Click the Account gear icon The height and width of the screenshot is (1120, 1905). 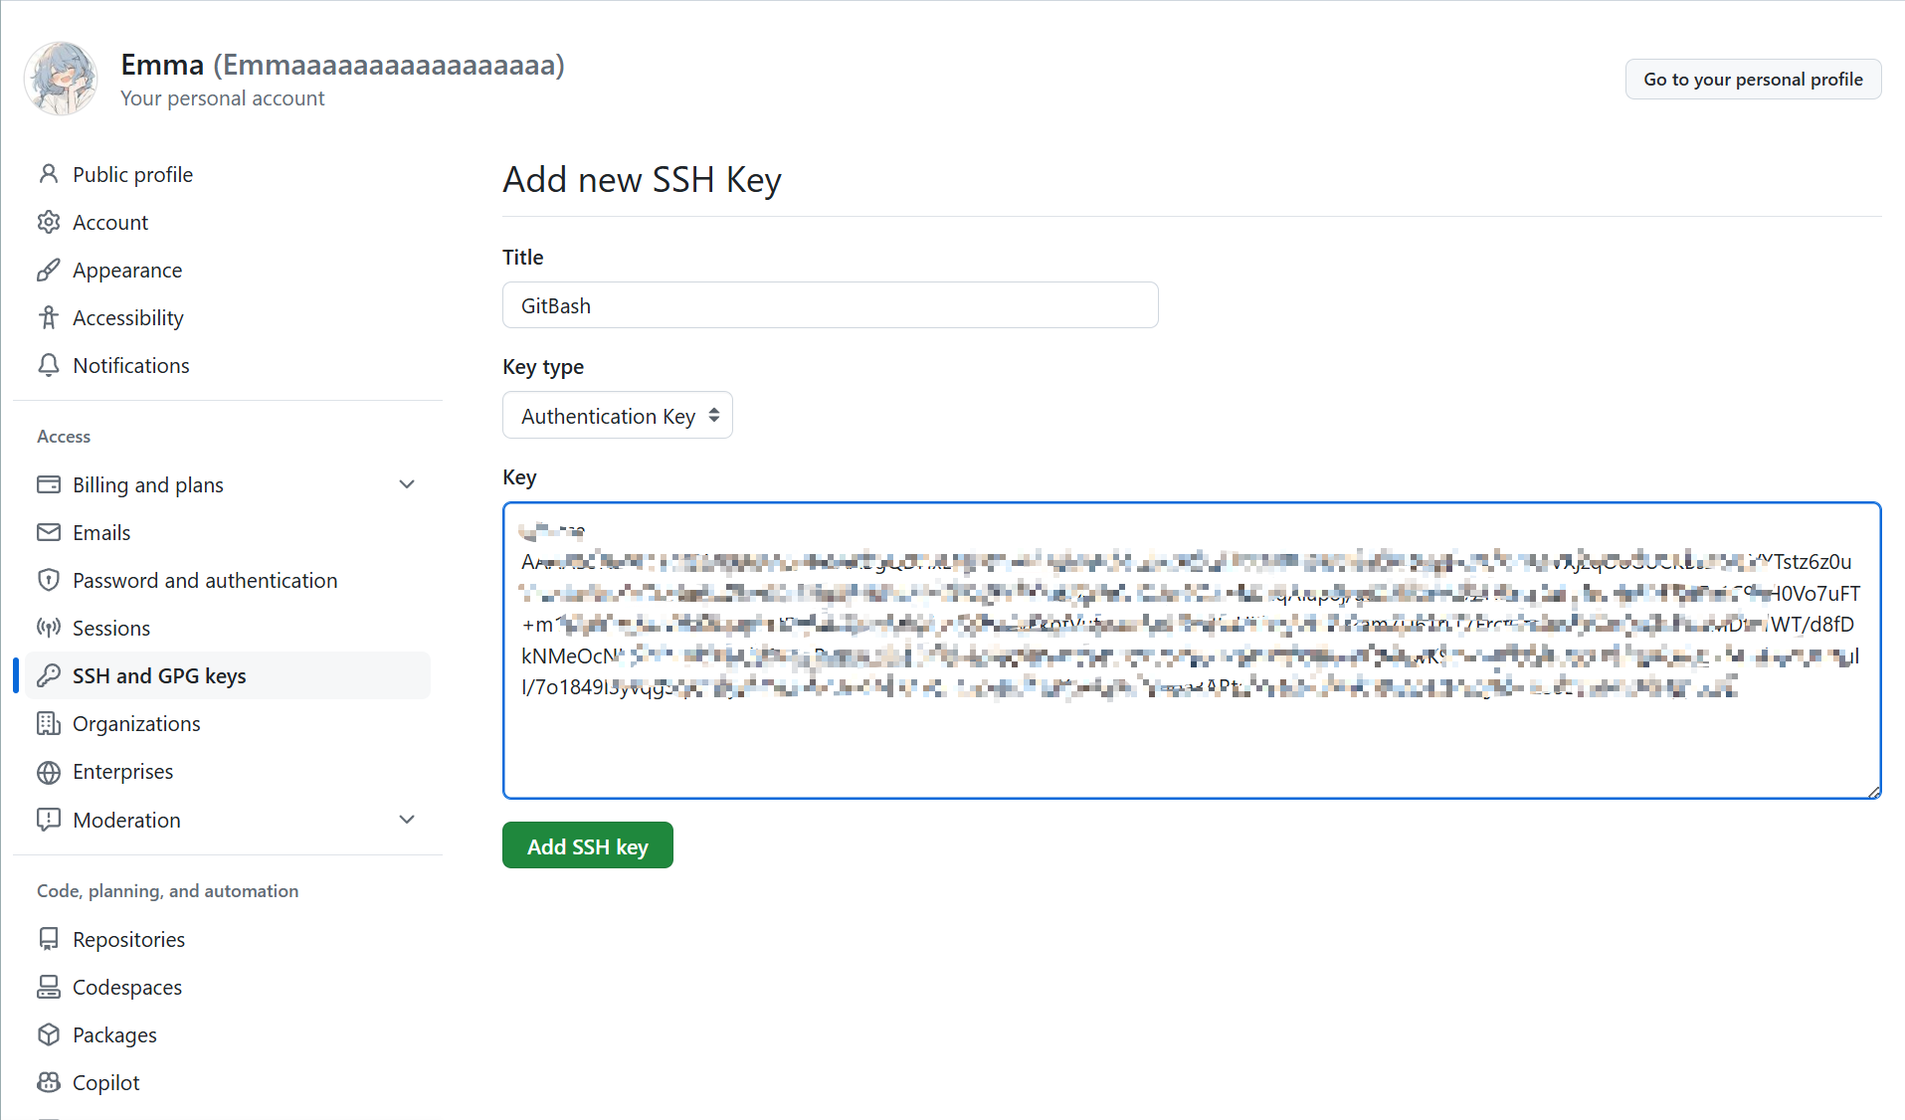48,222
